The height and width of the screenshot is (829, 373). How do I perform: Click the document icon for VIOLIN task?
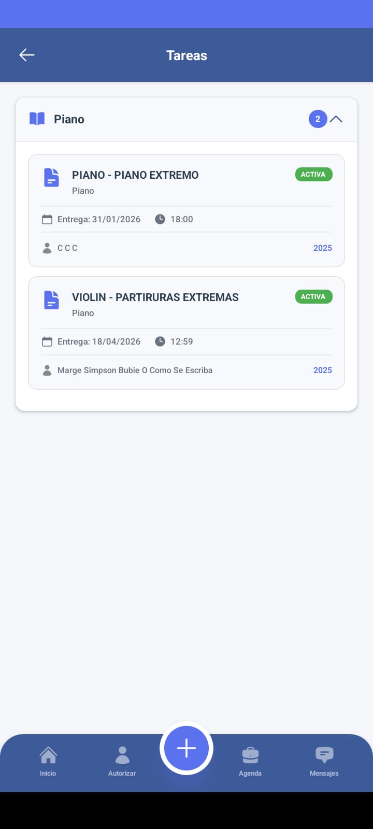[51, 299]
